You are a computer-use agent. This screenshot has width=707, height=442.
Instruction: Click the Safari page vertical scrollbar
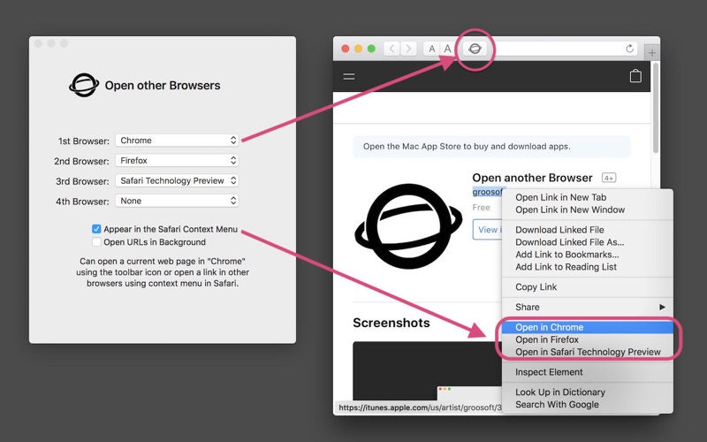[656, 108]
